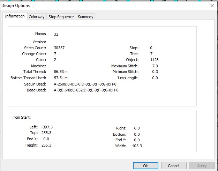Click the Cancel button
Viewport: 218px width, 171px height.
coord(174,165)
